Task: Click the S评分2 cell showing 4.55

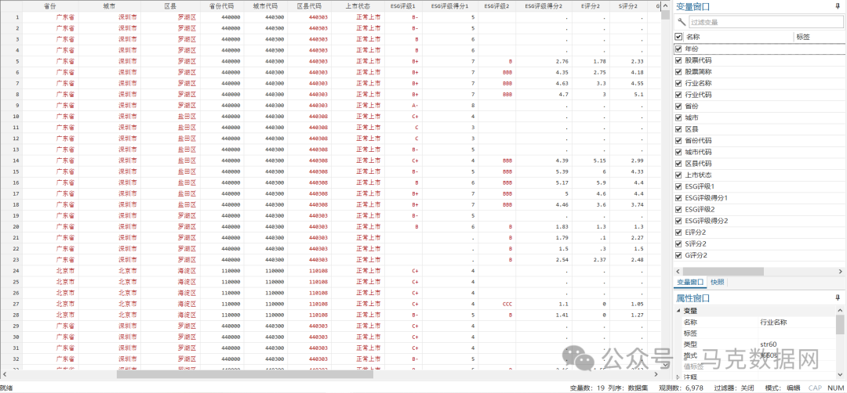Action: (628, 83)
